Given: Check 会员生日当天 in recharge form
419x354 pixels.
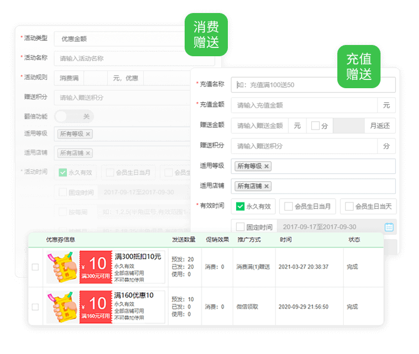Looking at the screenshot, I should (x=349, y=207).
